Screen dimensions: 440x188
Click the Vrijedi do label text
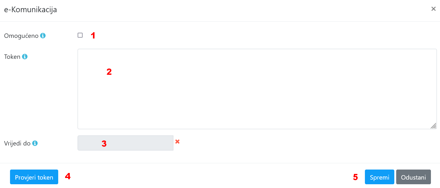17,144
